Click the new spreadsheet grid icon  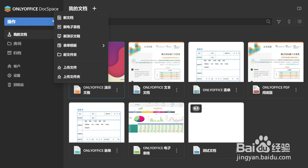(59, 27)
